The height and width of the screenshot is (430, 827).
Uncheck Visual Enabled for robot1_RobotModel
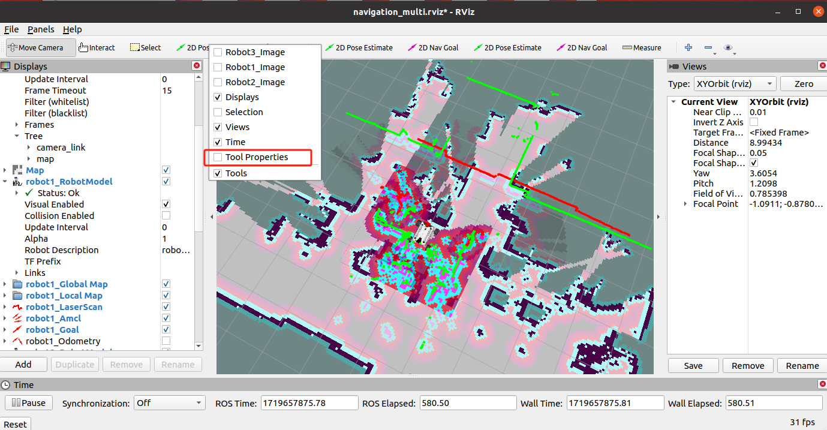(x=166, y=205)
